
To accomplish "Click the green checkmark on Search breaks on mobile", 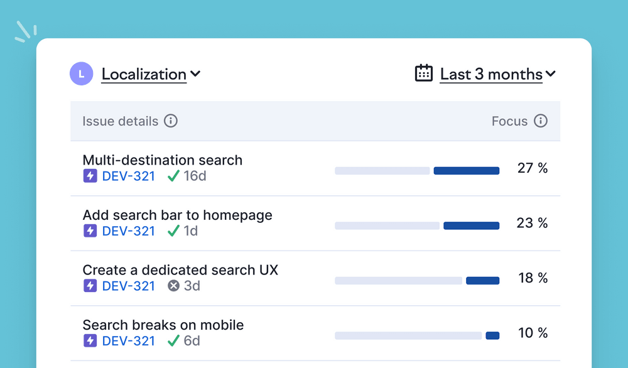I will point(174,341).
